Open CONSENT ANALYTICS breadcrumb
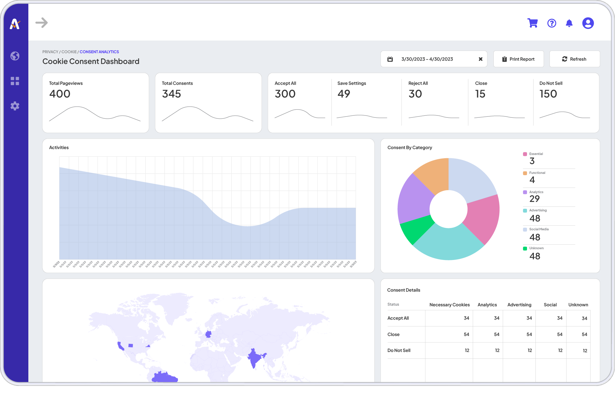Screen dimensions: 615x395 [x=99, y=52]
